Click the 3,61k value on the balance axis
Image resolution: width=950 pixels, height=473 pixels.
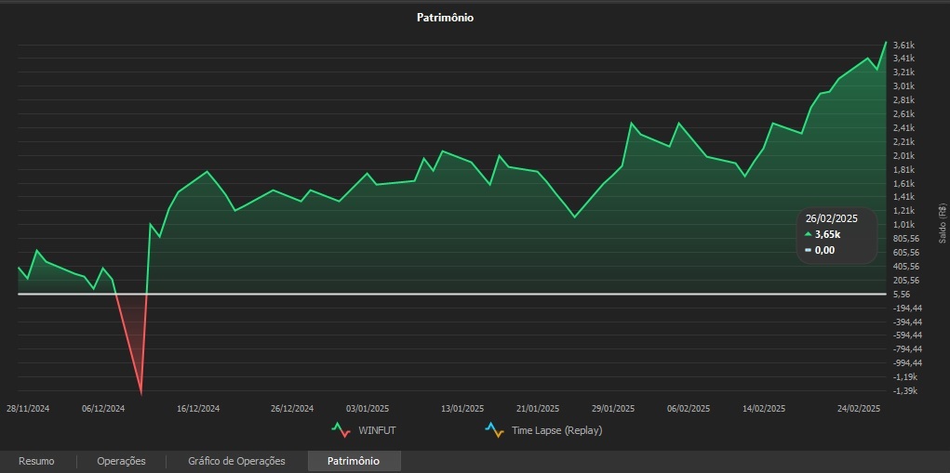903,45
